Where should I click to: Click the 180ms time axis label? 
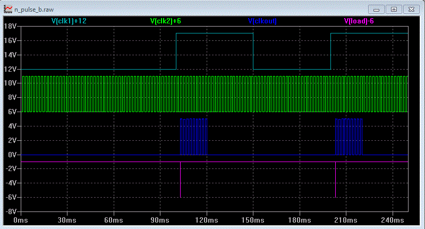[x=300, y=220]
